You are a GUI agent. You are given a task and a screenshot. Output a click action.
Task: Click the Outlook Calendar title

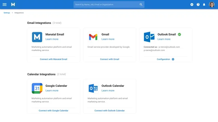pos(113,86)
